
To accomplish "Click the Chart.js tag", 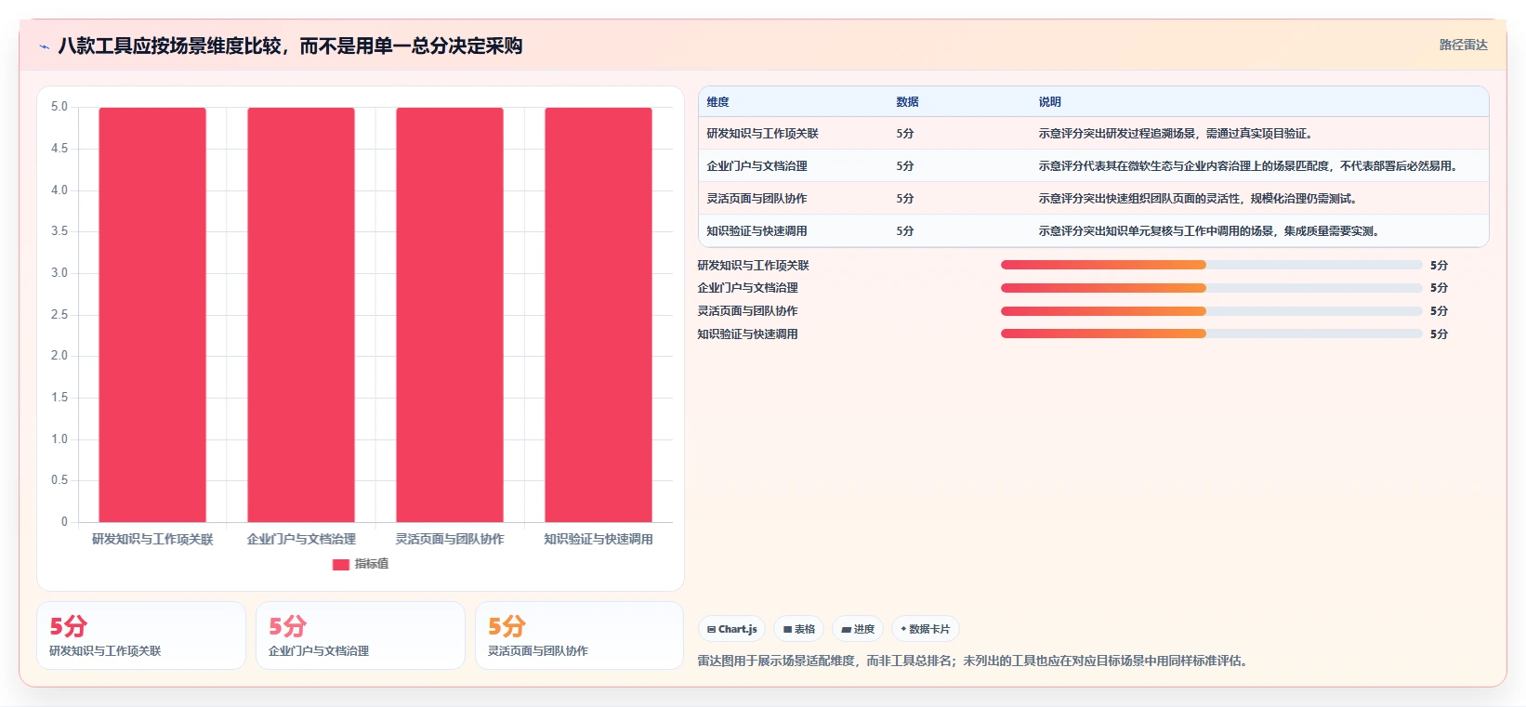I will [x=731, y=629].
